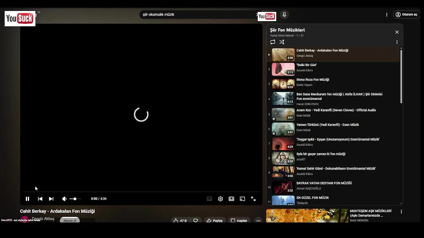Open Betül MENGEN channel text

(x=359, y=220)
